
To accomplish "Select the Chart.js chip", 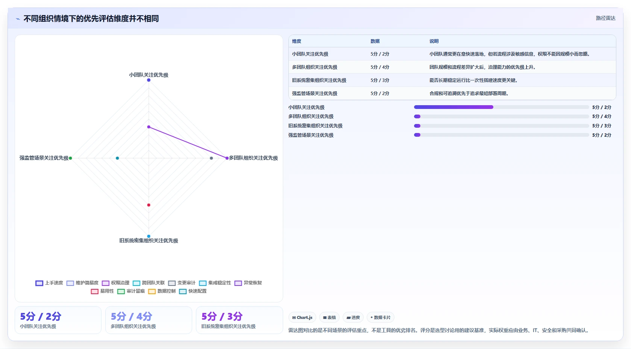I will 302,317.
